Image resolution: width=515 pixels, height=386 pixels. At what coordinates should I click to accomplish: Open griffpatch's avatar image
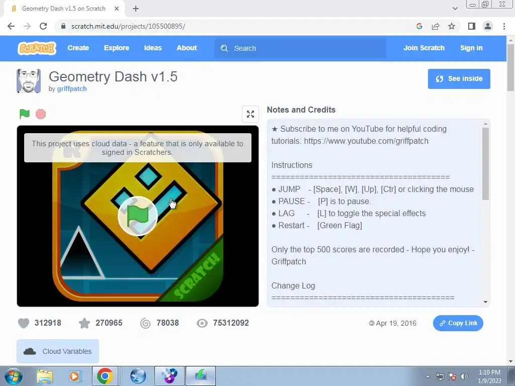[x=29, y=81]
